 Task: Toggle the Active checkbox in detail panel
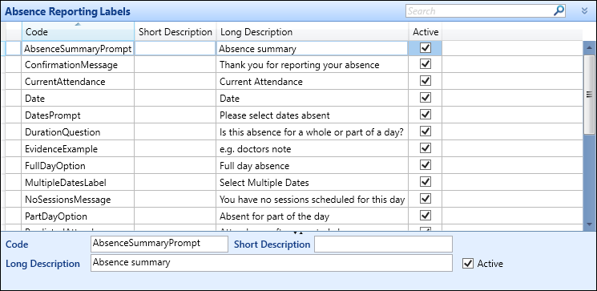468,263
